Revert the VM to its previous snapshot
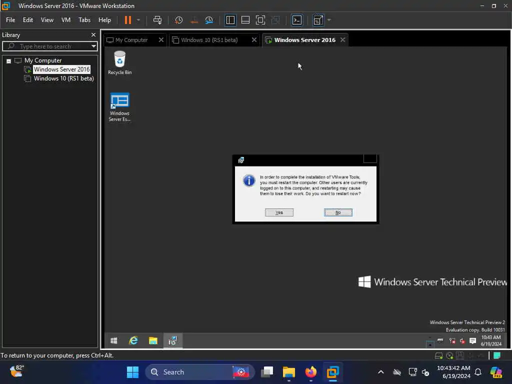The image size is (512, 384). (194, 20)
